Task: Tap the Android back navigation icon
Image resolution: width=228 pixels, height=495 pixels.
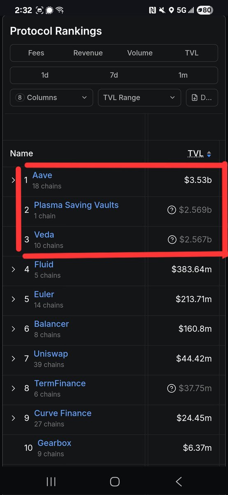Action: coord(179,481)
